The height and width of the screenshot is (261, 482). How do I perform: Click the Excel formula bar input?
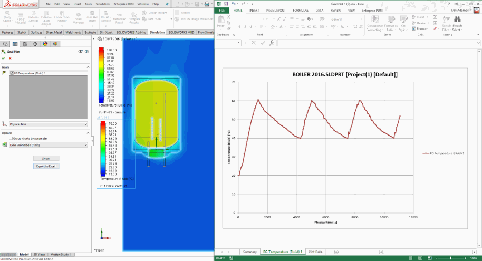coord(369,43)
